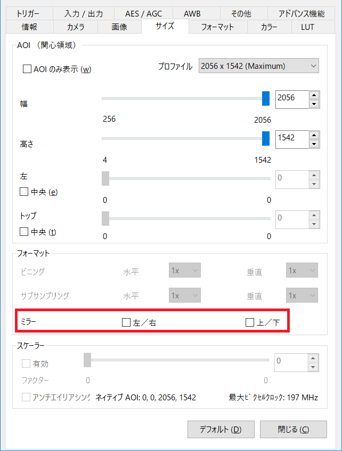Increase 高さ with up arrow
This screenshot has height=451, width=342.
pyautogui.click(x=314, y=135)
